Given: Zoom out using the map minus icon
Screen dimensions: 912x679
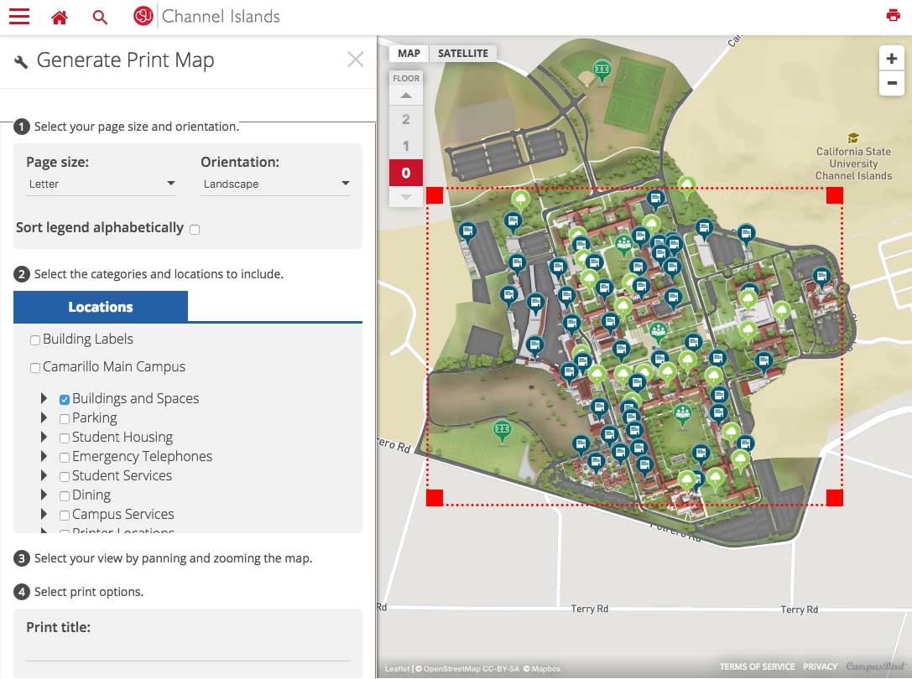Looking at the screenshot, I should coord(892,83).
